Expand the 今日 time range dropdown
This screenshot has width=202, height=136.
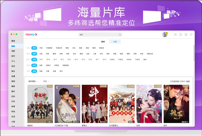pyautogui.click(x=46, y=81)
